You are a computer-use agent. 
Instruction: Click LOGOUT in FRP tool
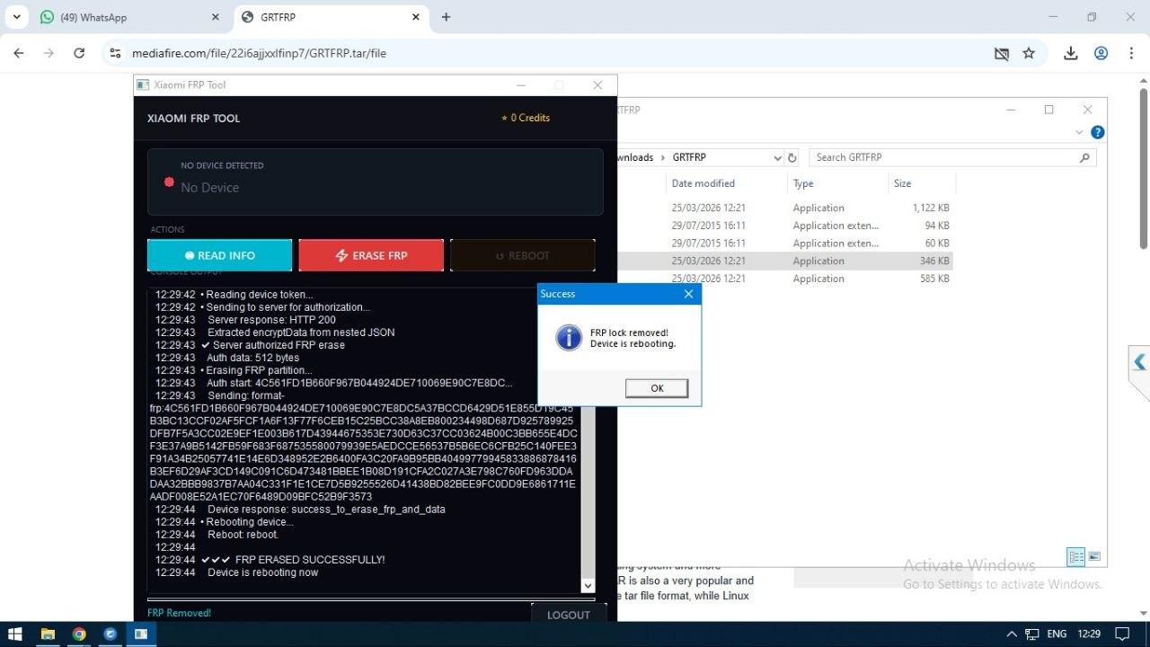569,615
